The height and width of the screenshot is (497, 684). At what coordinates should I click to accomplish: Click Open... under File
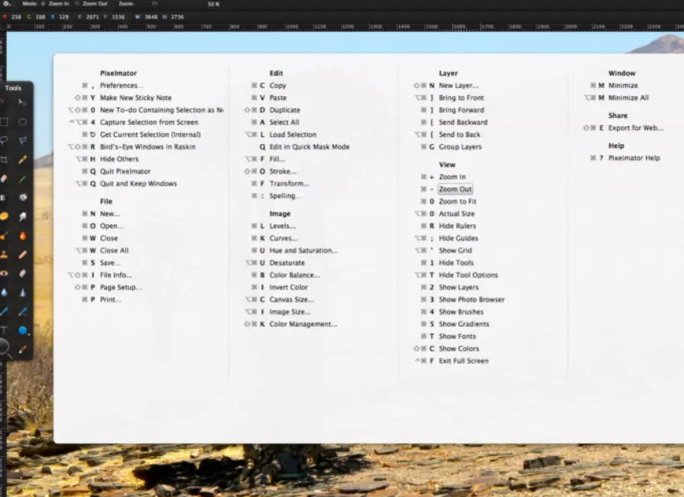click(x=112, y=226)
